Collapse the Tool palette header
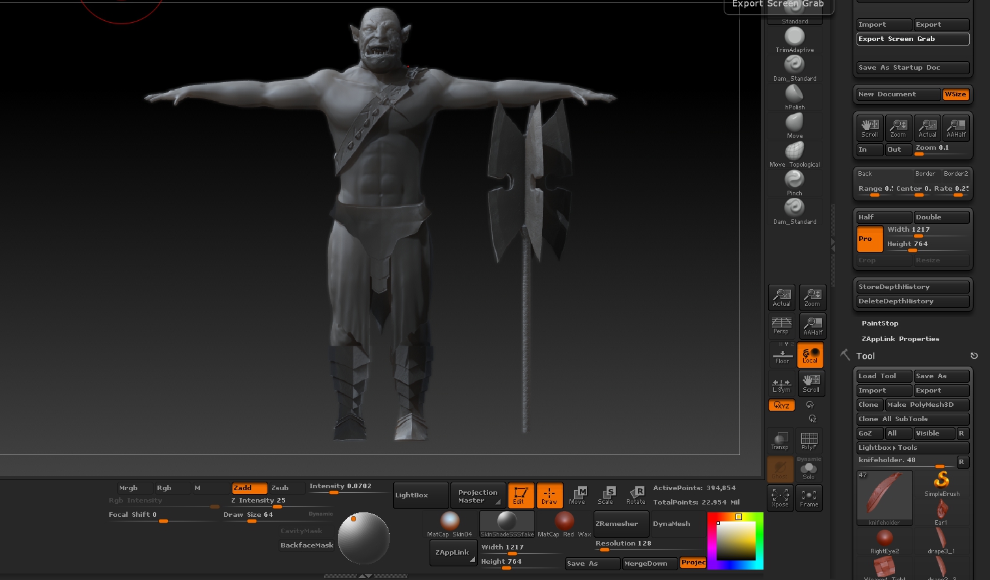The height and width of the screenshot is (580, 990). tap(866, 356)
